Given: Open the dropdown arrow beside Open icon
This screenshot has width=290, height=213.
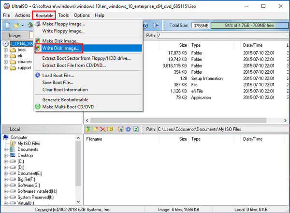Looking at the screenshot, I should 23,26.
